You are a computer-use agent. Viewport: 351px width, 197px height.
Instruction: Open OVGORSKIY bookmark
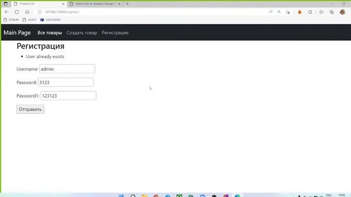click(x=50, y=20)
